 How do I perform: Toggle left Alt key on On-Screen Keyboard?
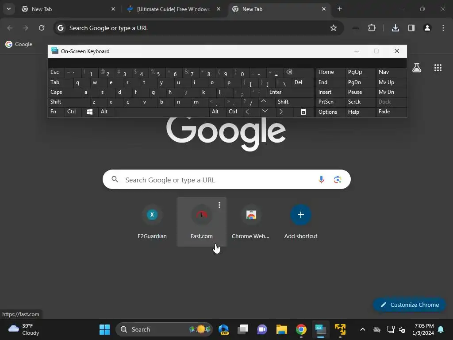(107, 112)
